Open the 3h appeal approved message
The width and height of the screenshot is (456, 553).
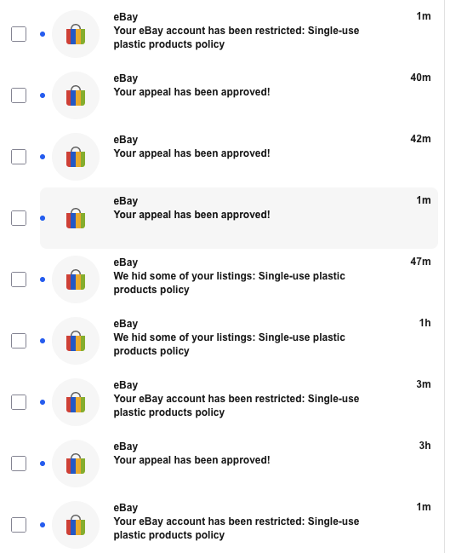click(x=239, y=464)
